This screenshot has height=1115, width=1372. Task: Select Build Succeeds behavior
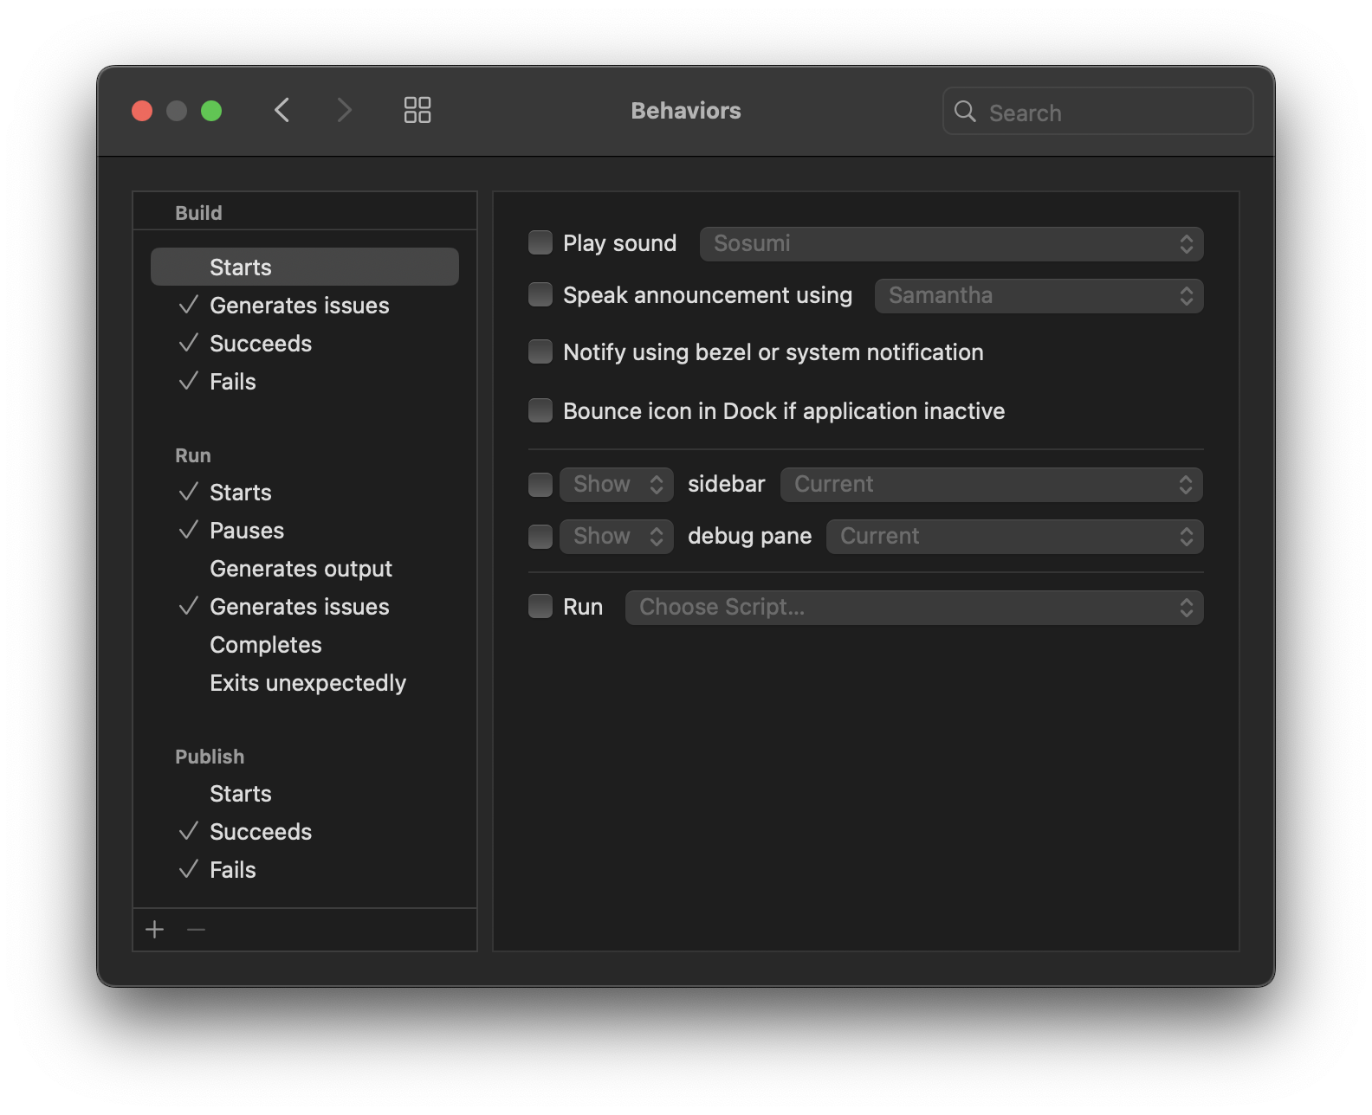tap(305, 344)
